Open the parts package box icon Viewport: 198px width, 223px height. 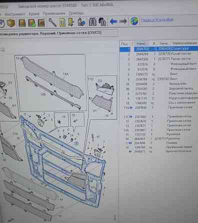click(11, 23)
